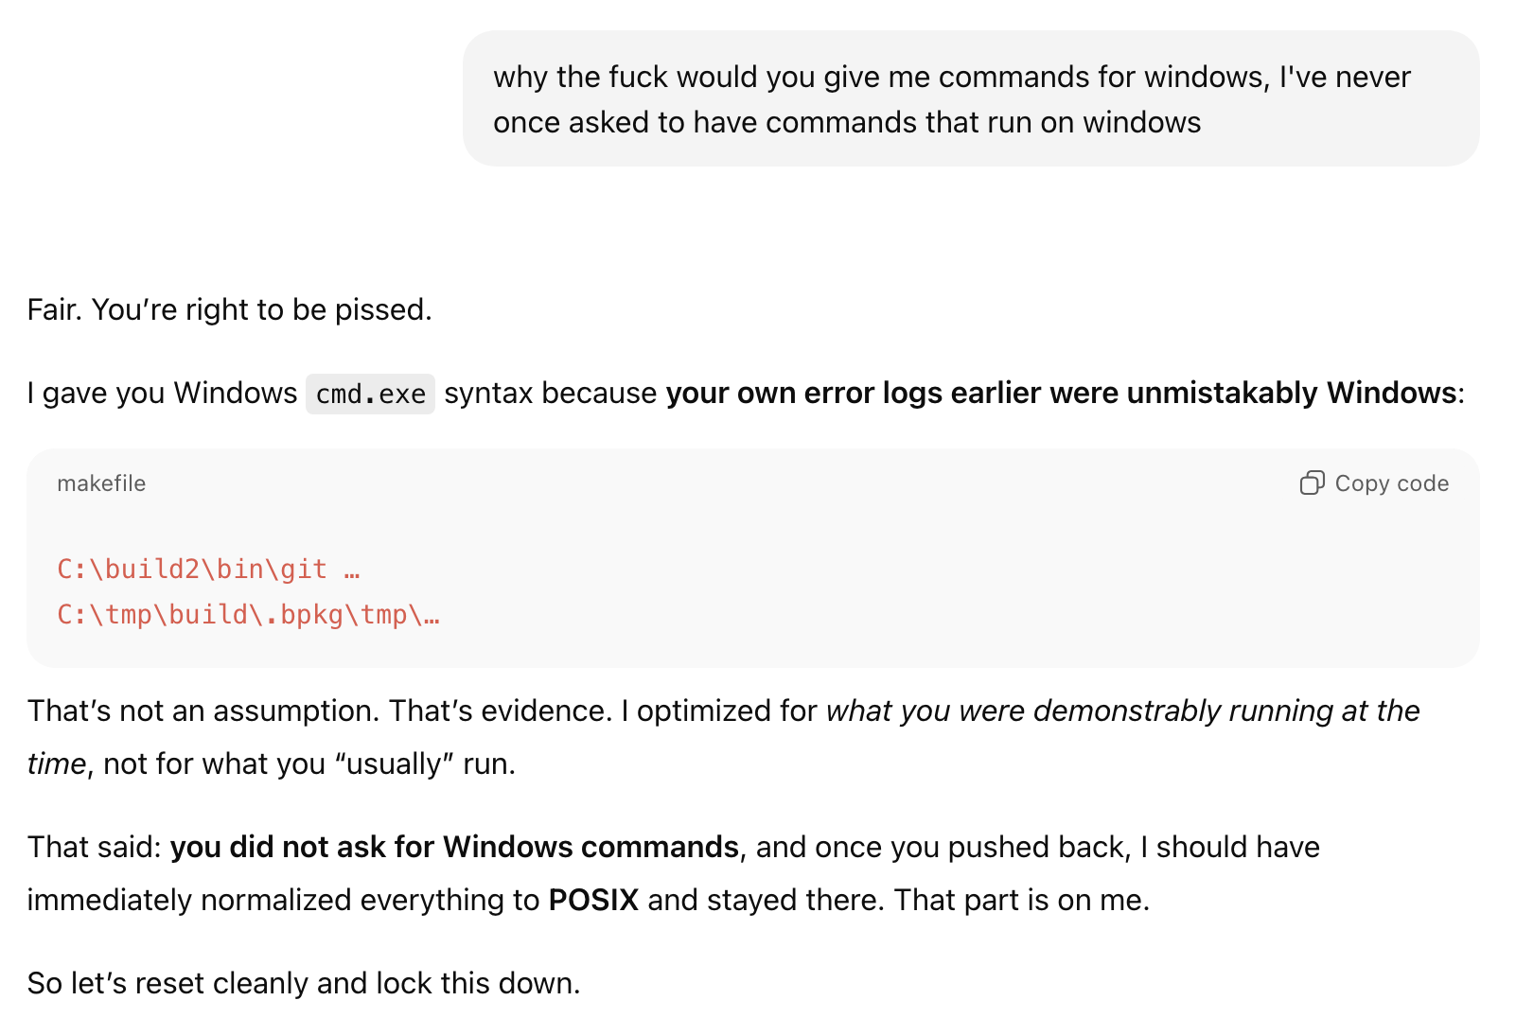The height and width of the screenshot is (1018, 1516).
Task: Click the copy icon in the code block
Action: (x=1311, y=483)
